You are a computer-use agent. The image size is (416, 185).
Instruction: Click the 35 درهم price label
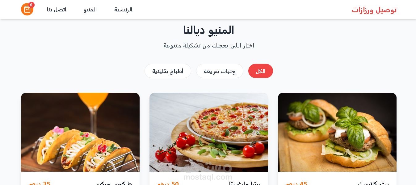coord(40,183)
